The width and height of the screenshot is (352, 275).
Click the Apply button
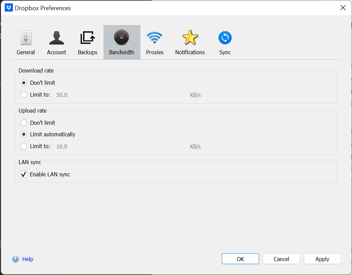tap(322, 259)
